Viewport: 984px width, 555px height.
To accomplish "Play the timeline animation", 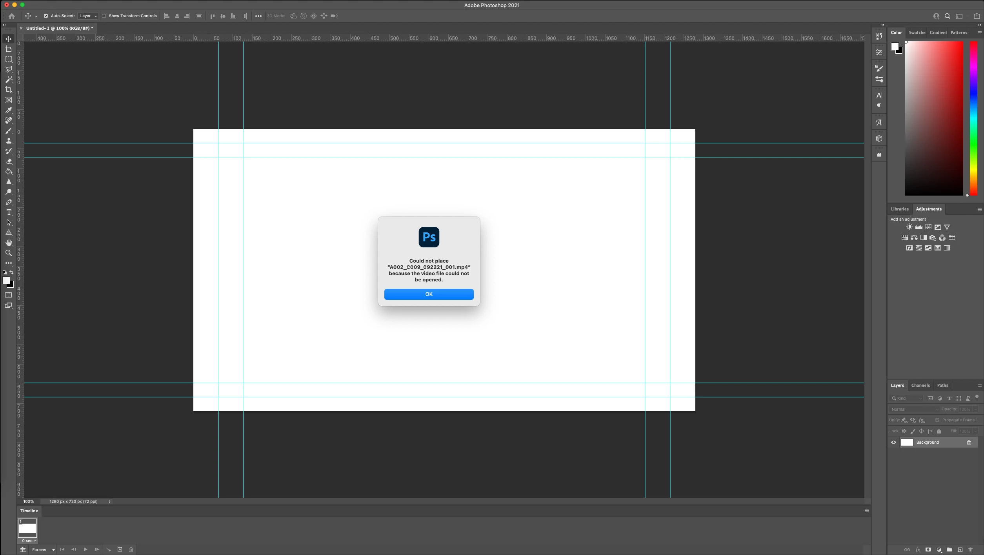I will point(85,550).
